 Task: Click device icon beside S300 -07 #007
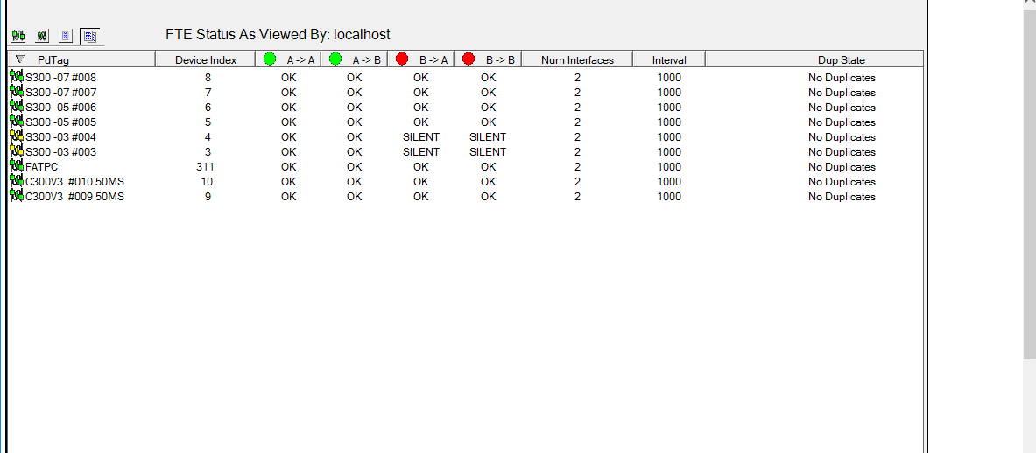click(x=17, y=92)
